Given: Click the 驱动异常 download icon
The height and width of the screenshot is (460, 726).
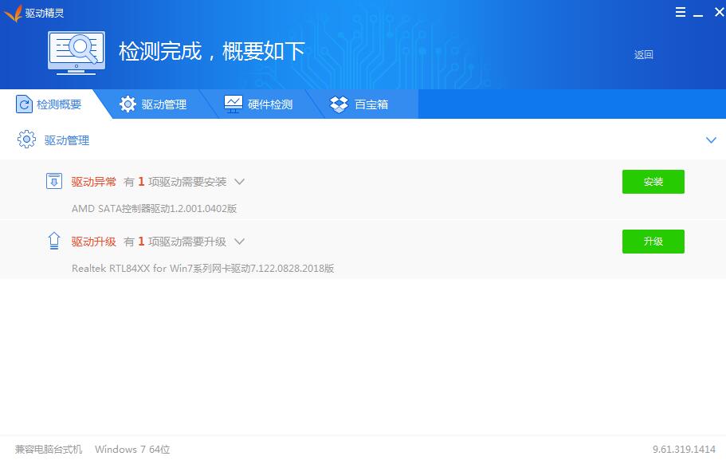Looking at the screenshot, I should coord(54,181).
